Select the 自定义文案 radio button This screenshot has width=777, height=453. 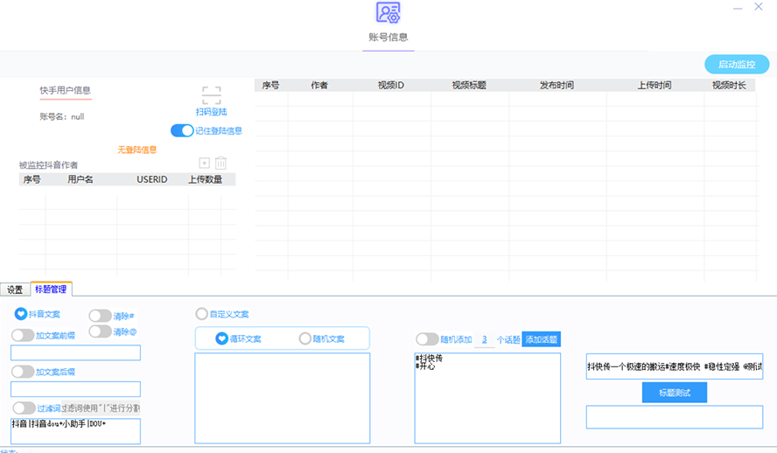(201, 314)
